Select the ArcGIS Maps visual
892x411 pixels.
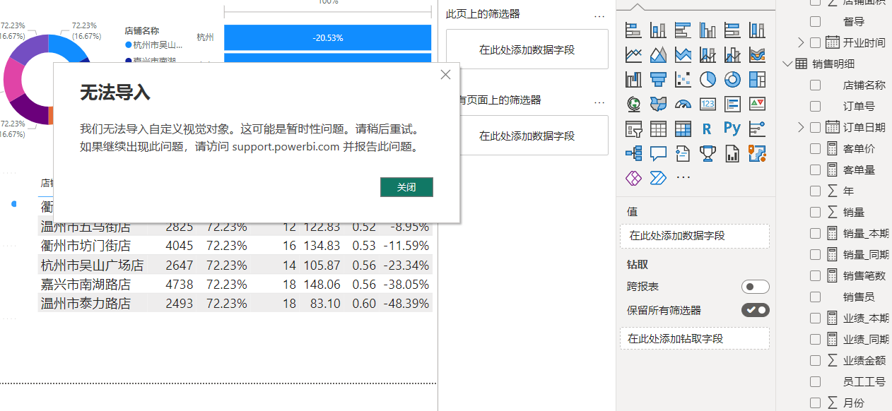[x=757, y=153]
